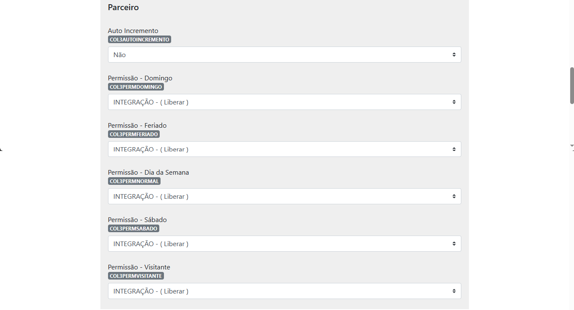The height and width of the screenshot is (310, 574).
Task: Expand the Permissão - Visitante select box
Action: click(x=284, y=291)
